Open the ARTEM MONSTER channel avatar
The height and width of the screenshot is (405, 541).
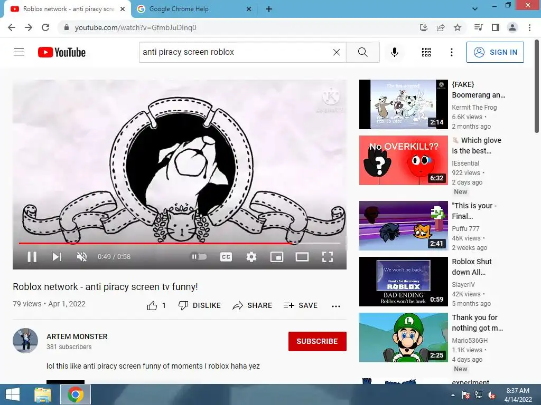point(25,341)
